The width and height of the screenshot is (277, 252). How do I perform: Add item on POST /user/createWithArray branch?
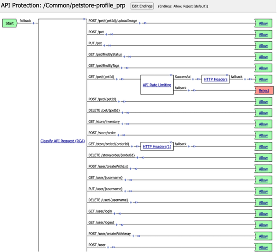click(133, 236)
